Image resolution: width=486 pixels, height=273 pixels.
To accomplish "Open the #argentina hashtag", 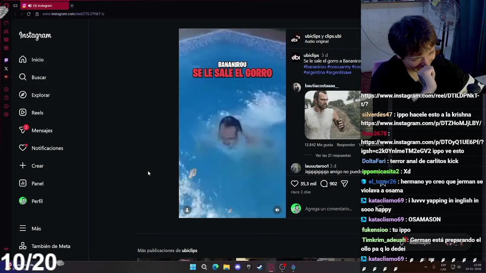I will (314, 72).
